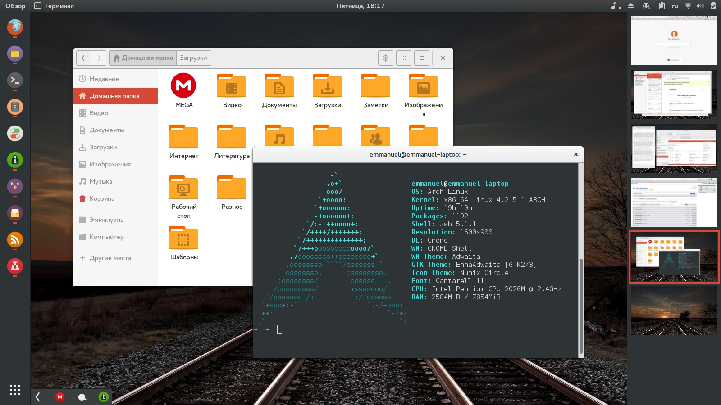The width and height of the screenshot is (721, 405).
Task: Open the clock showing Пятница, 18:17
Action: [360, 6]
